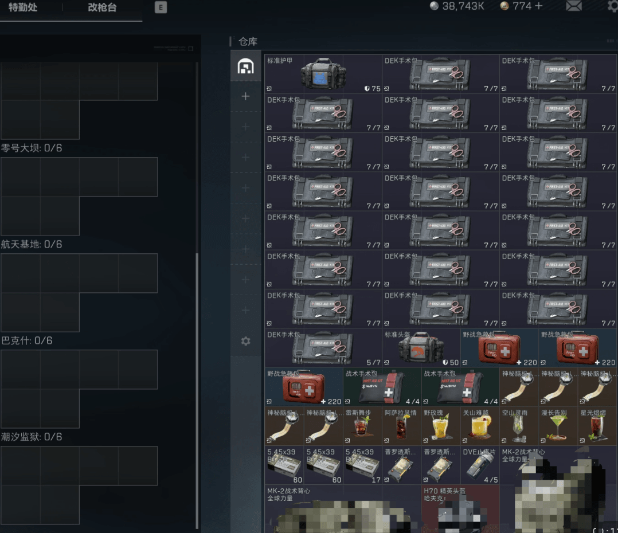Select the 雷斯舞步 cocktail item

362,426
